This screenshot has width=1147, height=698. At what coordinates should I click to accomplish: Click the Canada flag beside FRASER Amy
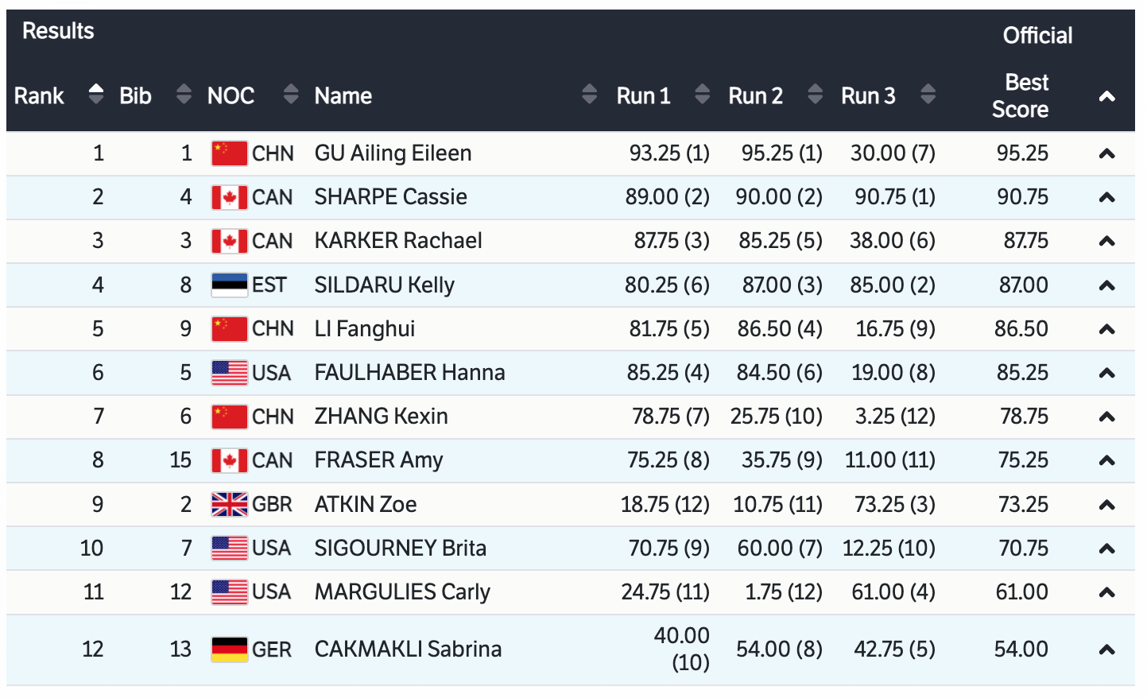tap(229, 460)
